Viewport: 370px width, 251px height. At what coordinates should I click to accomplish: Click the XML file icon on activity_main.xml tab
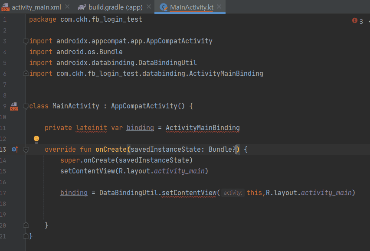(6, 7)
